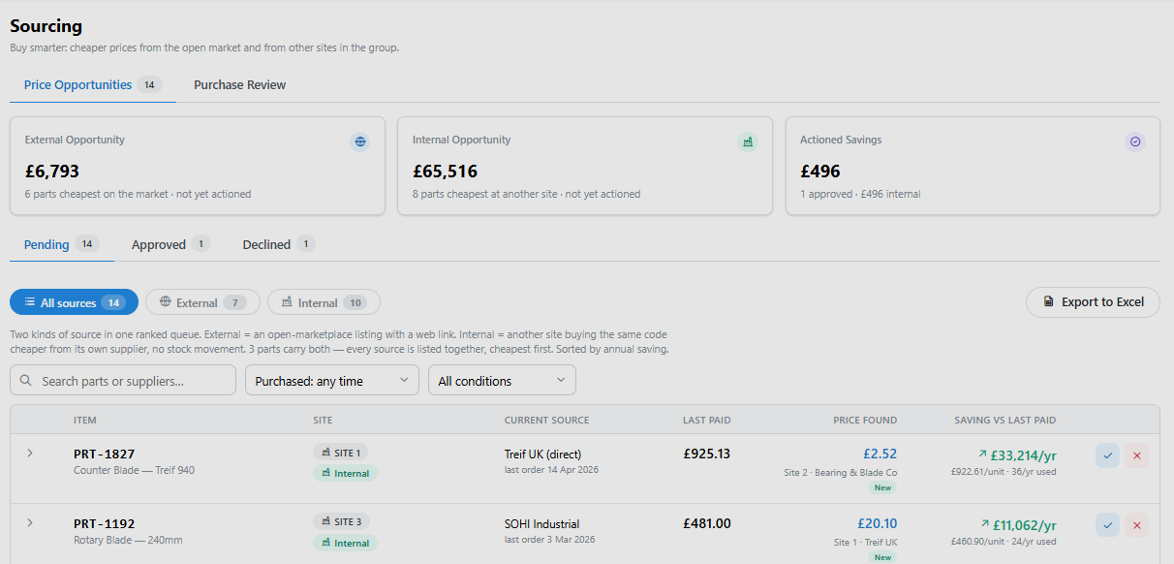Expand the PRT-1827 row details

coord(30,453)
